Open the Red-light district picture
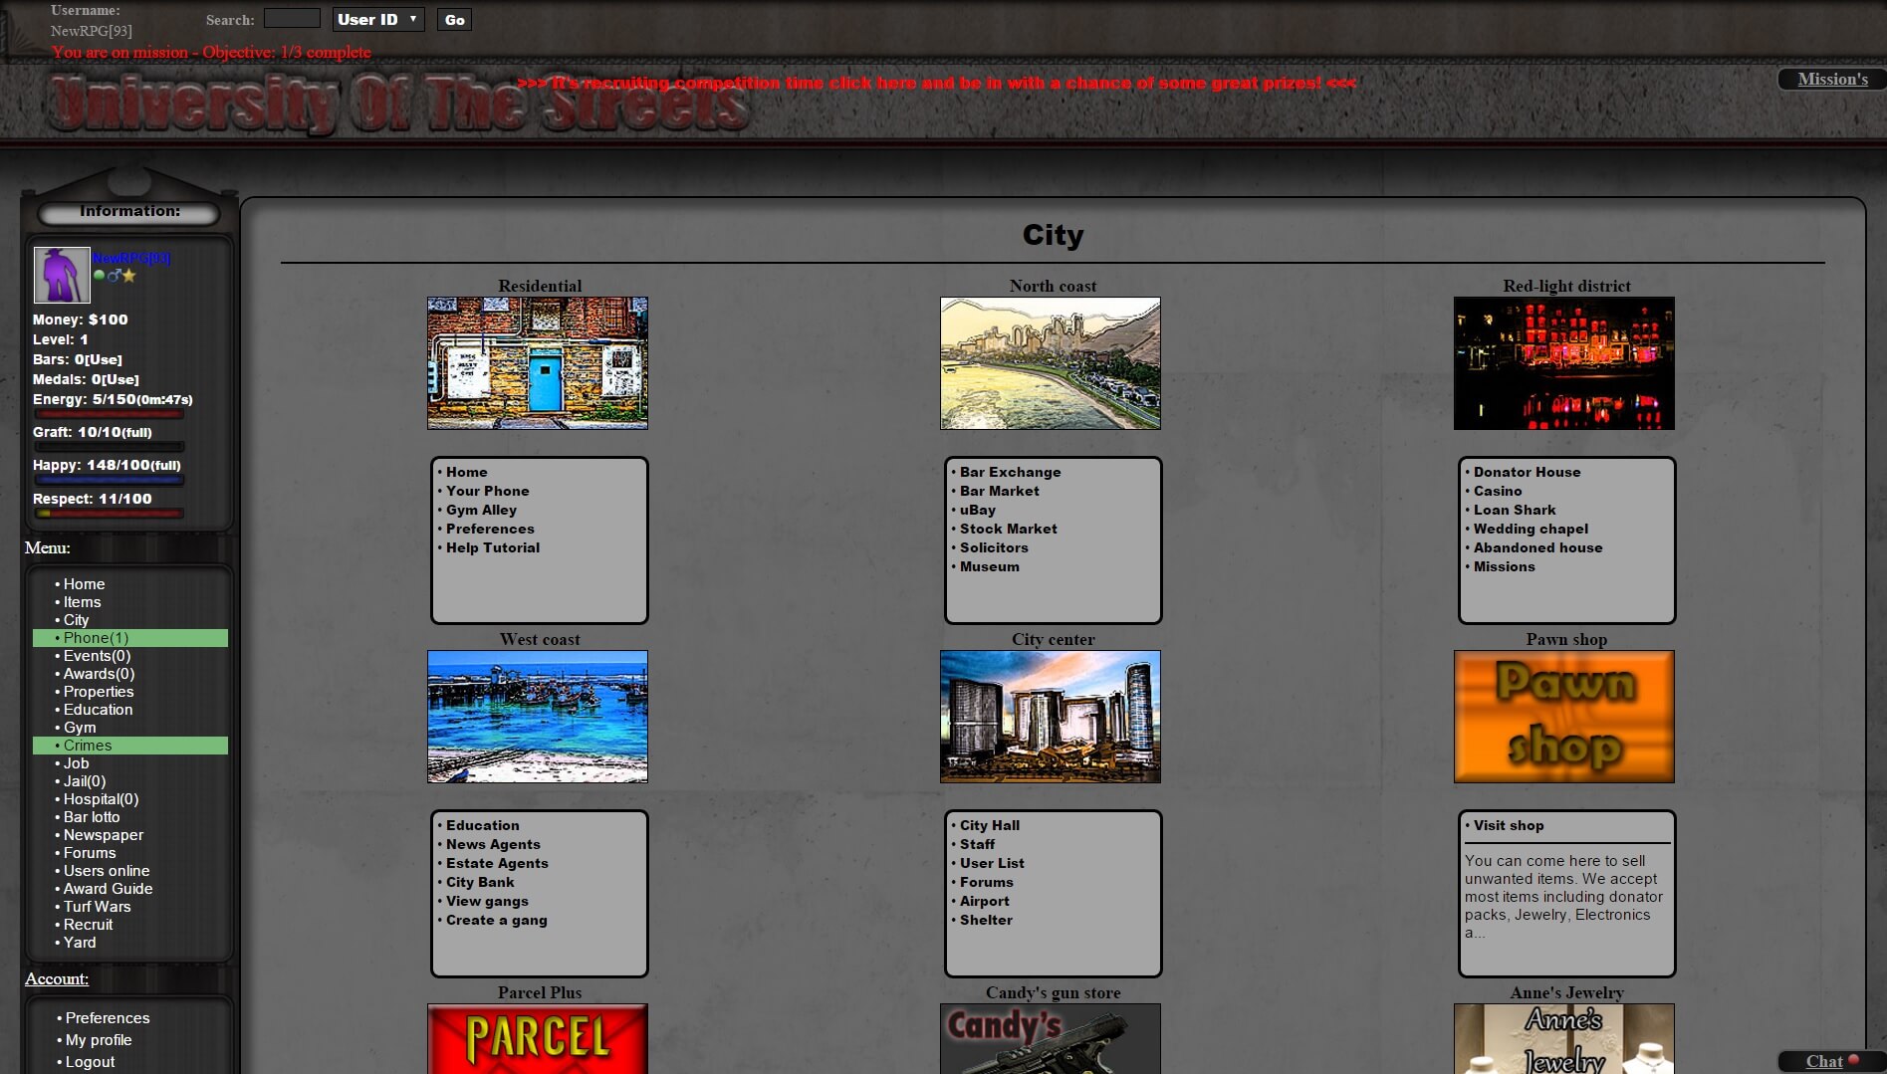The height and width of the screenshot is (1074, 1887). point(1564,363)
